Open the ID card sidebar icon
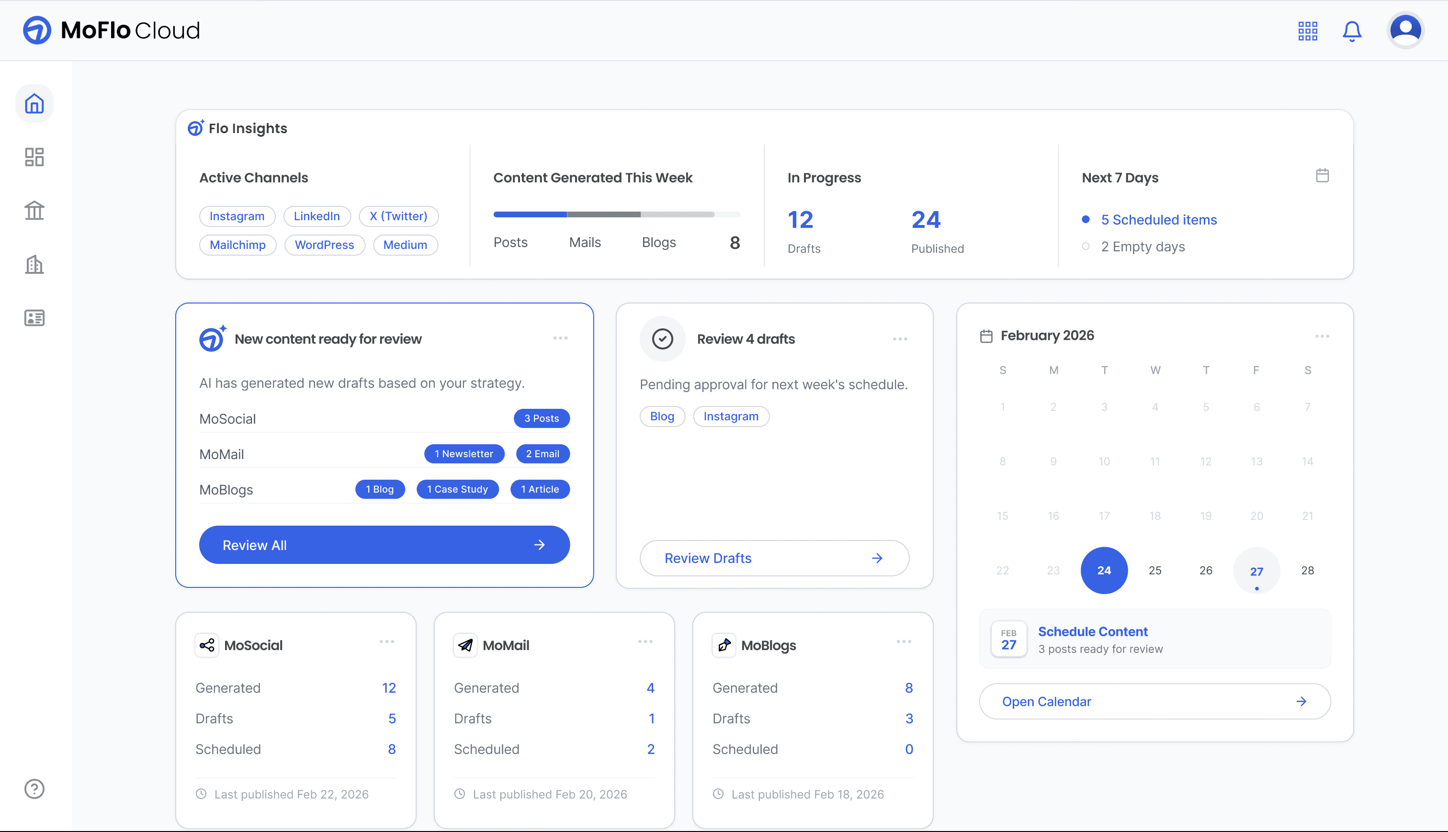Screen dimensions: 1448x832 34,318
